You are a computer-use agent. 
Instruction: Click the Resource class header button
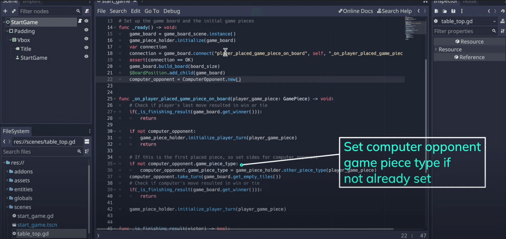pos(469,42)
